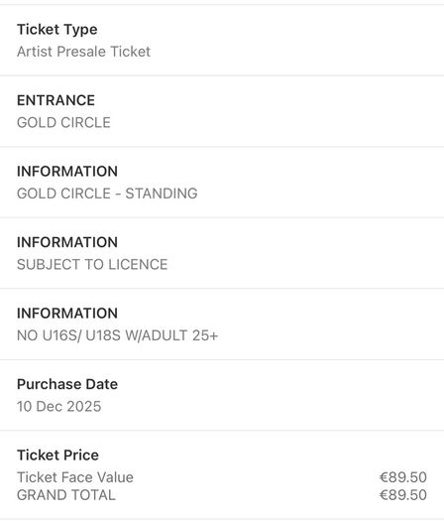The image size is (444, 521).
Task: Select the INFORMATION label above SUBJECT TO LICENCE
Action: click(67, 242)
